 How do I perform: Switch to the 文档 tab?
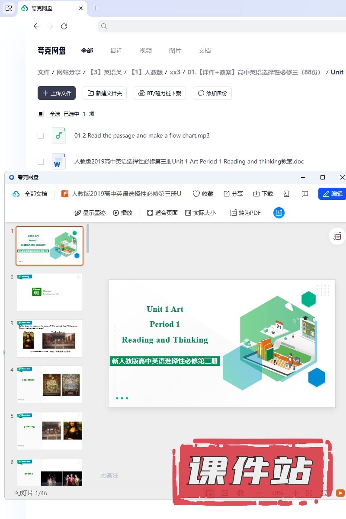(205, 51)
